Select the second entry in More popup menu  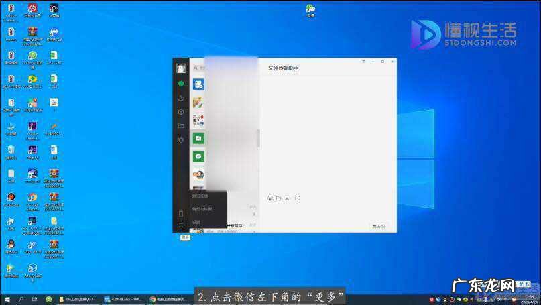click(202, 209)
